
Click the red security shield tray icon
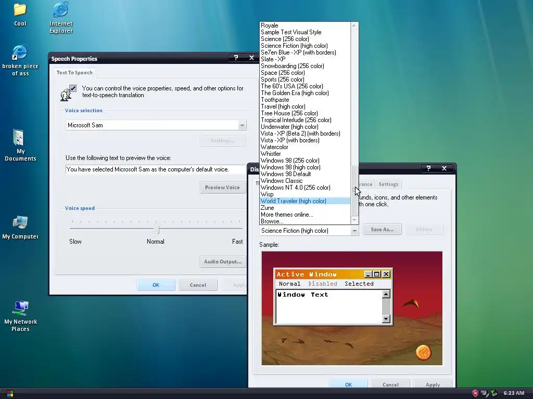[475, 393]
